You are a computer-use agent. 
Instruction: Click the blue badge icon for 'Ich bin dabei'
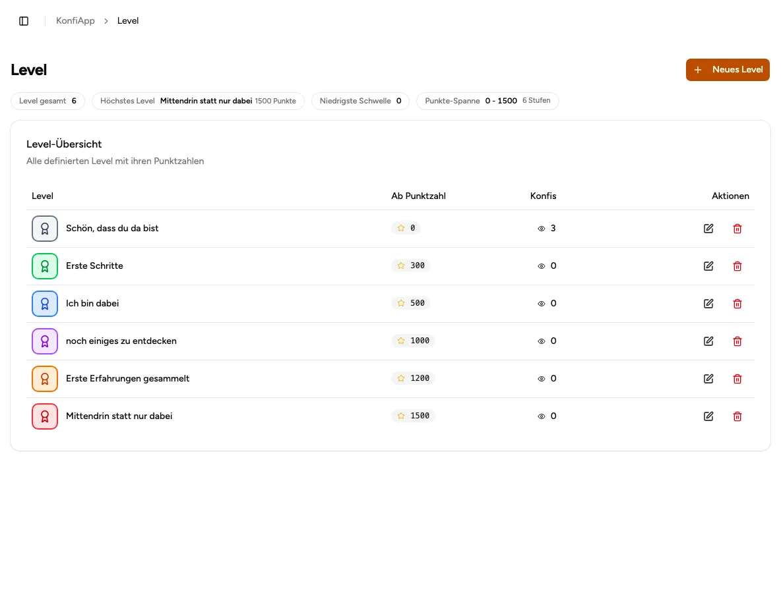(x=45, y=304)
